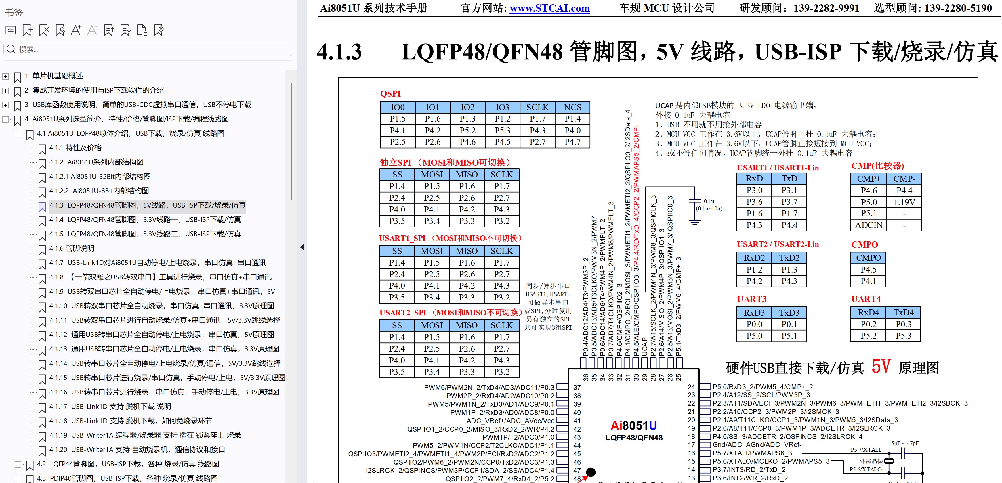This screenshot has width=1002, height=483.
Task: Collapse the bookmark side panel arrow
Action: [x=302, y=247]
